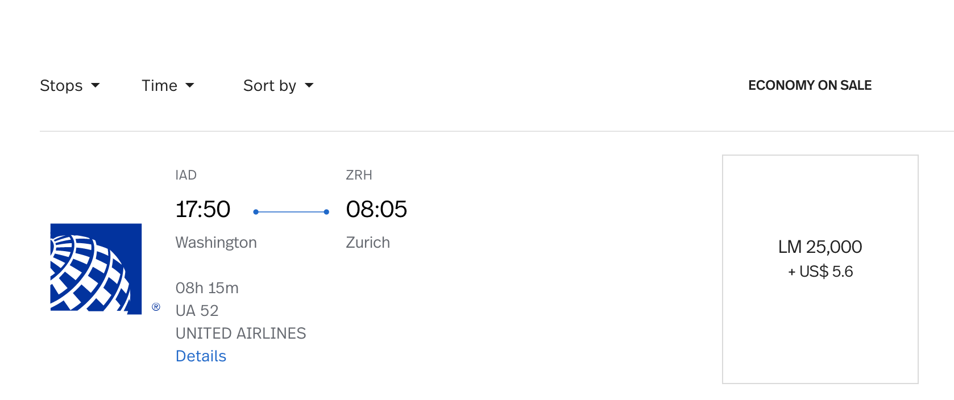Expand the Time filter dropdown
This screenshot has width=954, height=400.
pyautogui.click(x=168, y=85)
